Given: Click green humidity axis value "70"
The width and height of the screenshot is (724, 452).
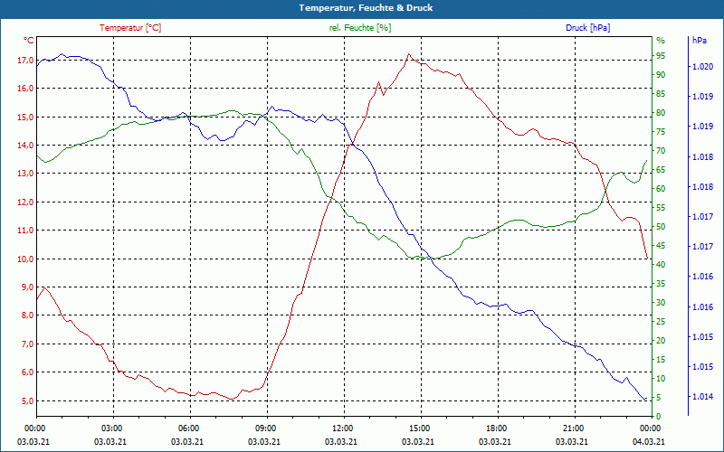Looking at the screenshot, I should 661,151.
